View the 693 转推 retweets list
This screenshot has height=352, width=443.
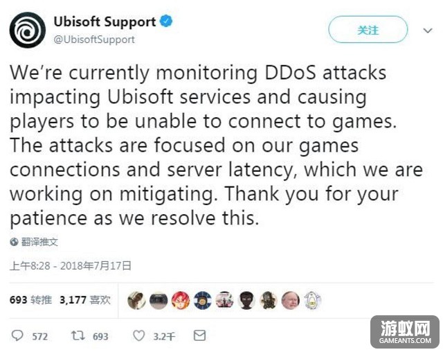click(30, 300)
